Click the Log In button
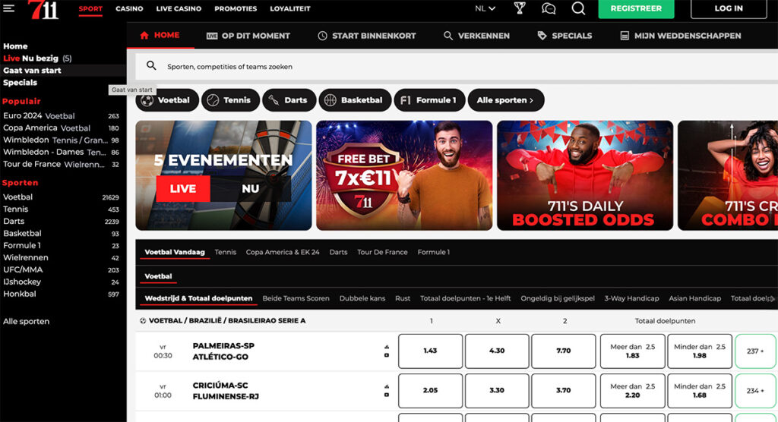Image resolution: width=778 pixels, height=422 pixels. click(729, 8)
